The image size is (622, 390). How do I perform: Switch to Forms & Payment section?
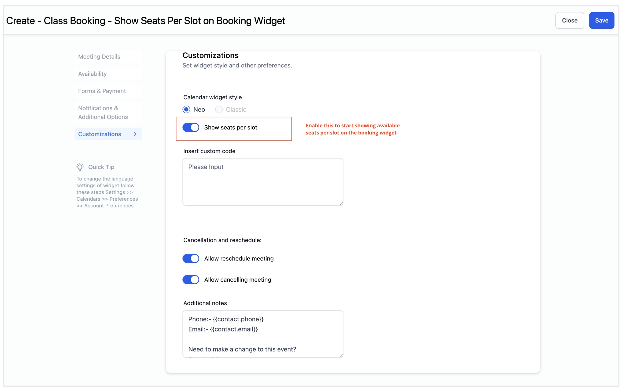pos(102,91)
